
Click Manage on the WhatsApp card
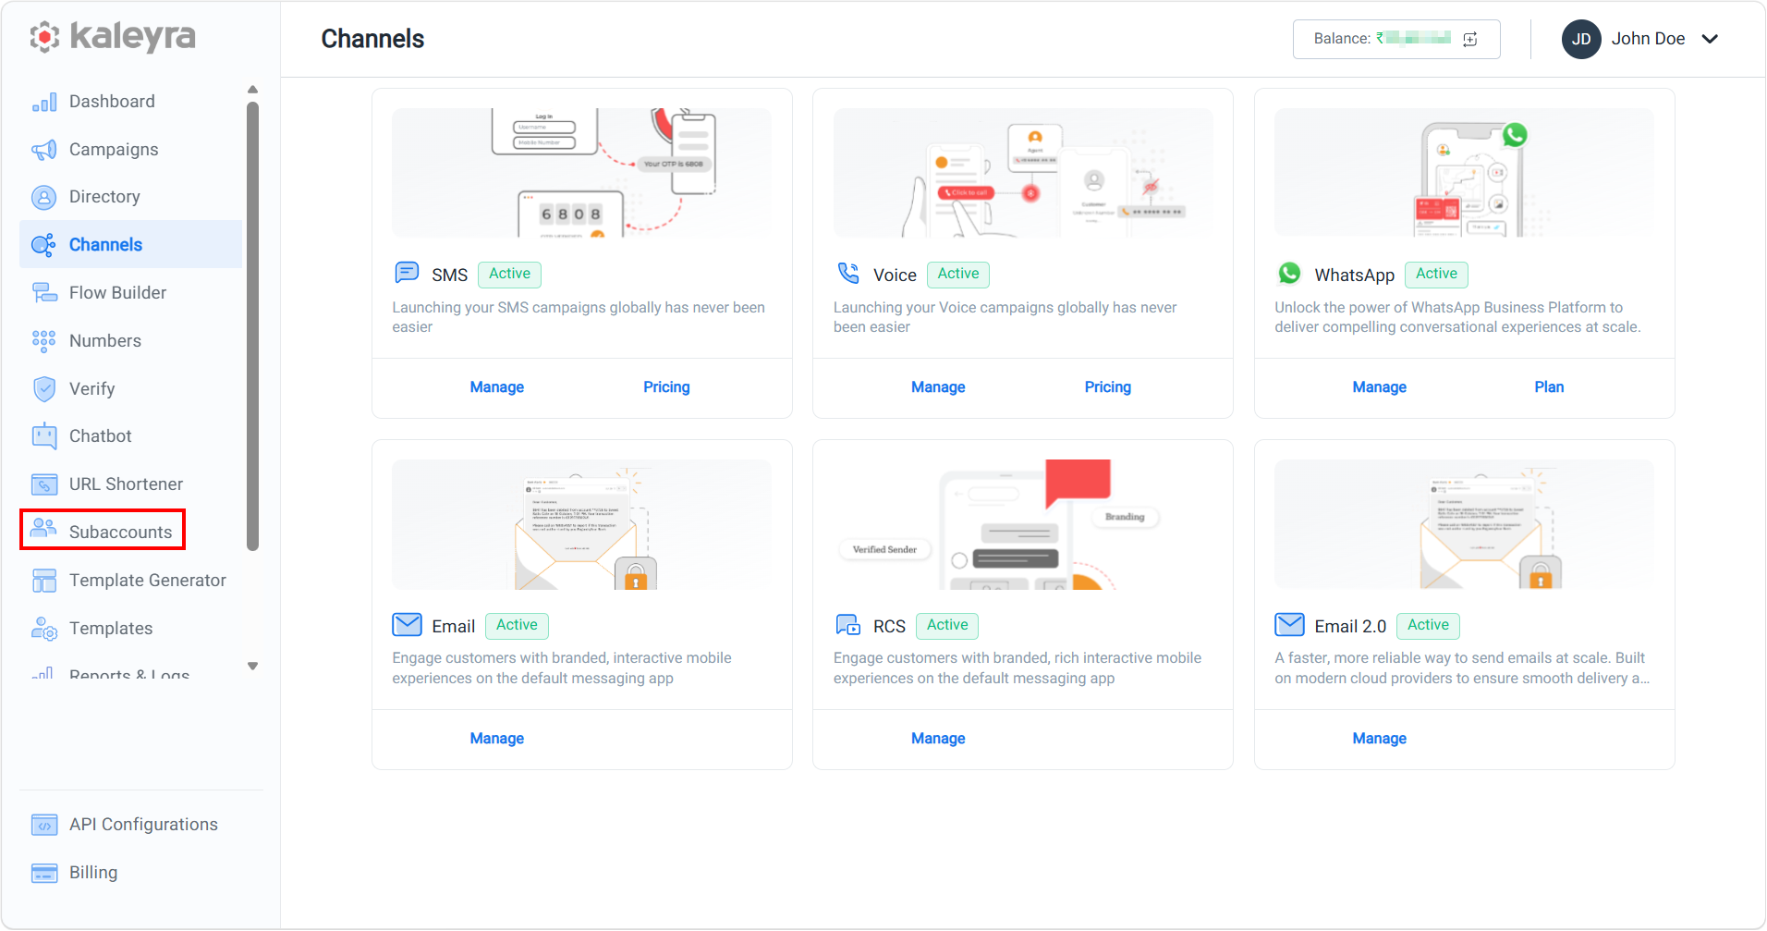1380,387
